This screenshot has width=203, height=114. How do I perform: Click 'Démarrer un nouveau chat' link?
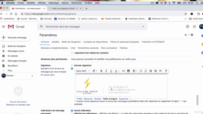pos(18,105)
